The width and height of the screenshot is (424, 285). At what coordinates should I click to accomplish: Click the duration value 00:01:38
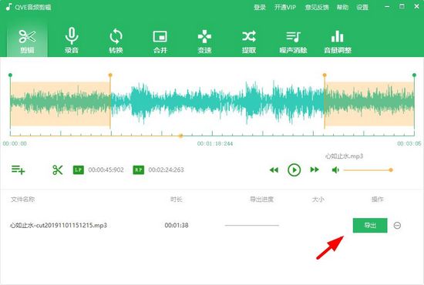coord(177,225)
